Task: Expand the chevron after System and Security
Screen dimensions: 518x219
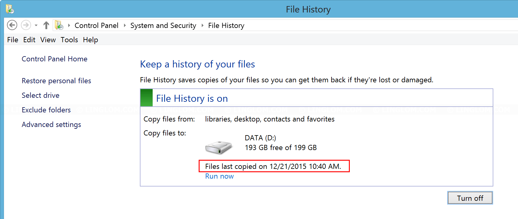Action: pos(202,26)
